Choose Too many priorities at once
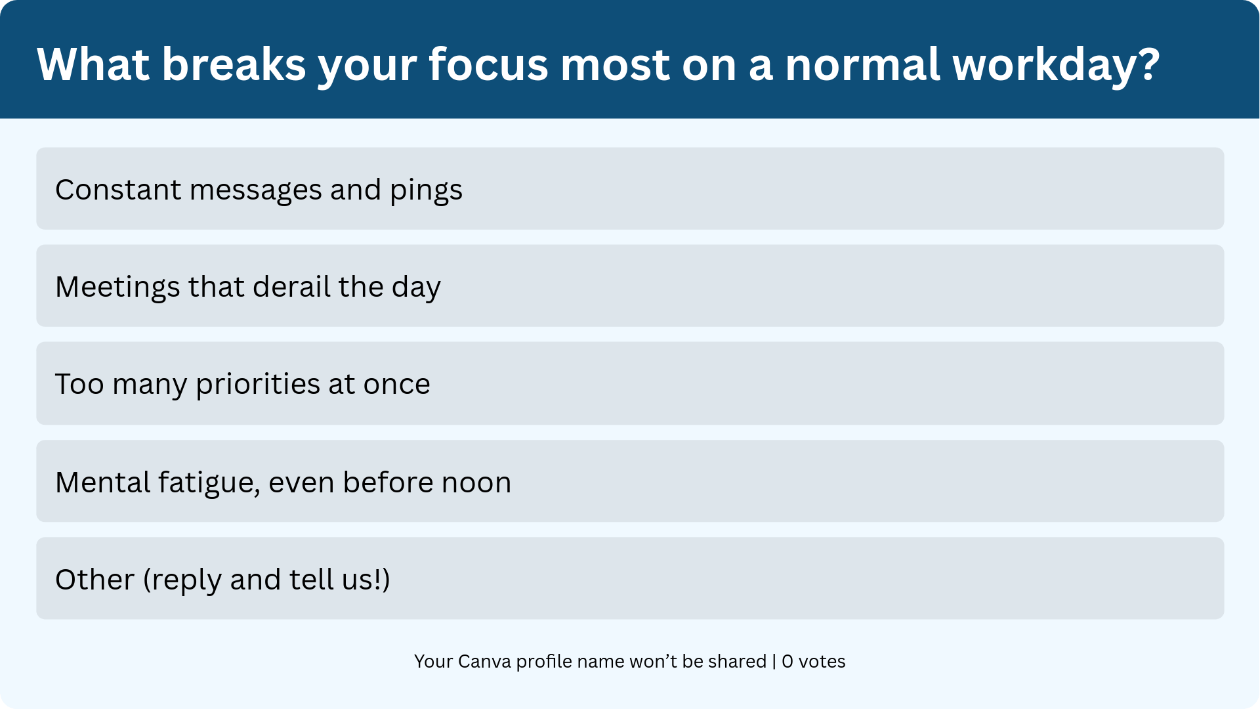 [x=630, y=383]
